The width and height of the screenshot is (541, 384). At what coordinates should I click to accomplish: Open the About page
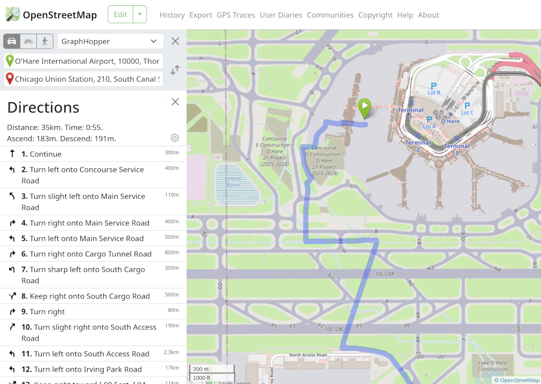click(429, 15)
